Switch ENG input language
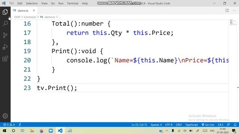The height and width of the screenshot is (134, 239). click(x=212, y=131)
